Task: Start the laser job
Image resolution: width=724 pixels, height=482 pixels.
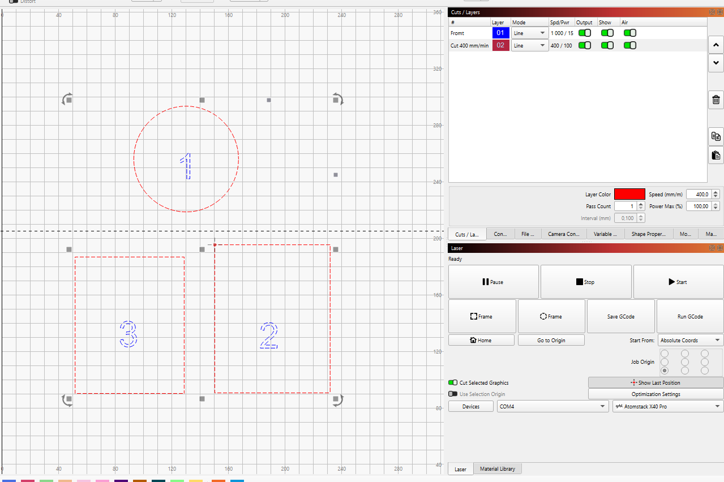Action: pos(678,282)
